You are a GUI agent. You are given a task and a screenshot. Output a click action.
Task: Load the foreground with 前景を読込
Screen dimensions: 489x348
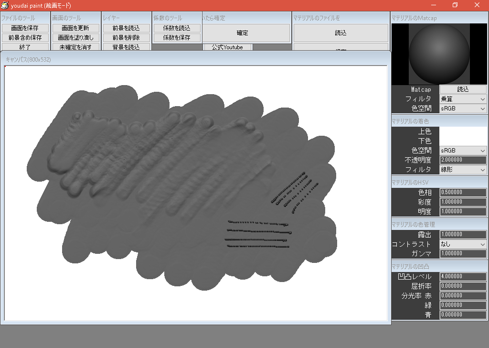coord(126,28)
